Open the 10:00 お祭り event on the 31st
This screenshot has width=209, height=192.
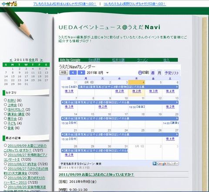point(69,87)
